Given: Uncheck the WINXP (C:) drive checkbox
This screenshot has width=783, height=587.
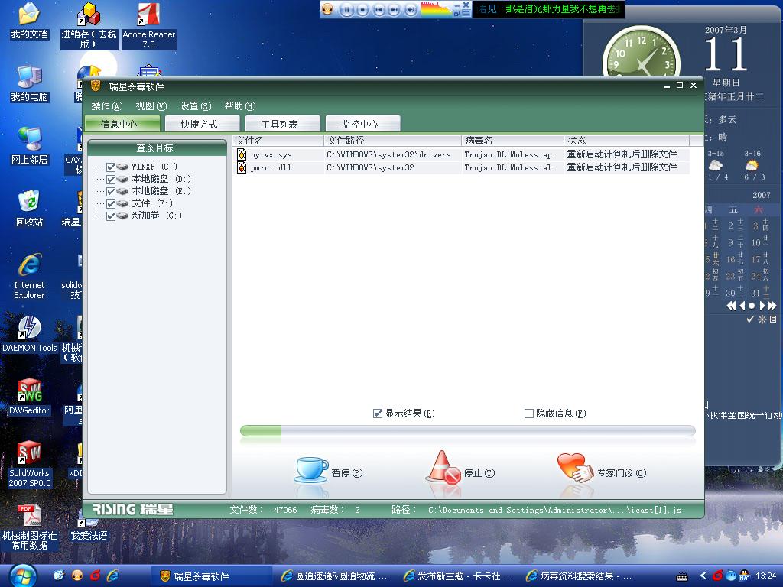Looking at the screenshot, I should [112, 167].
